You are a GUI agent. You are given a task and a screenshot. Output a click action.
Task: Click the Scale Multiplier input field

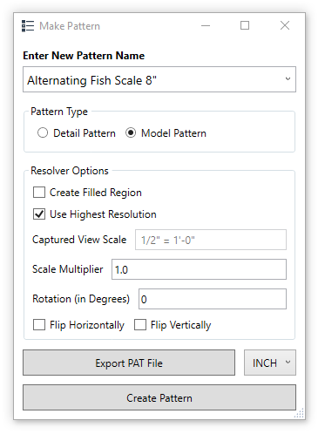click(199, 269)
